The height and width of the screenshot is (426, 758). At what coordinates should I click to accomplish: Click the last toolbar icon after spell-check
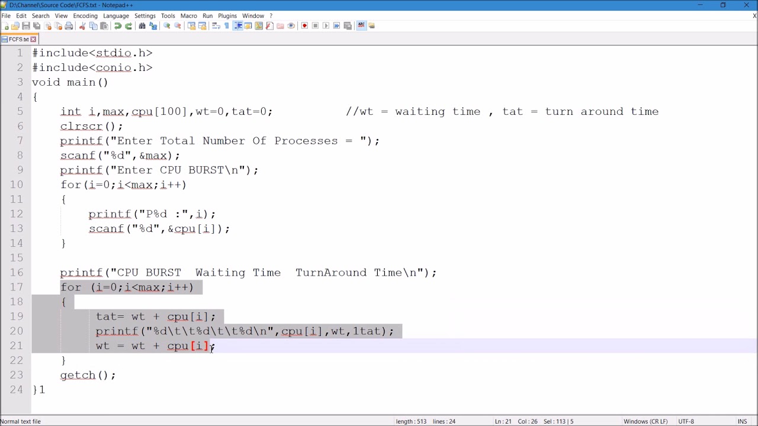point(371,25)
